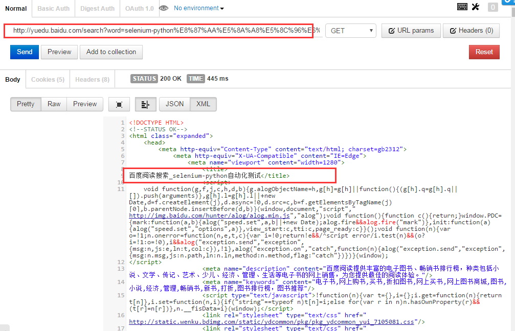515x331 pixels.
Task: Click the description meta line 13
Action: tap(314, 272)
